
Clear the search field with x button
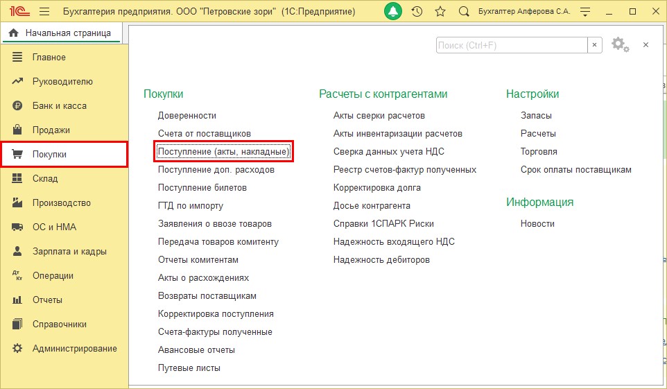[595, 45]
